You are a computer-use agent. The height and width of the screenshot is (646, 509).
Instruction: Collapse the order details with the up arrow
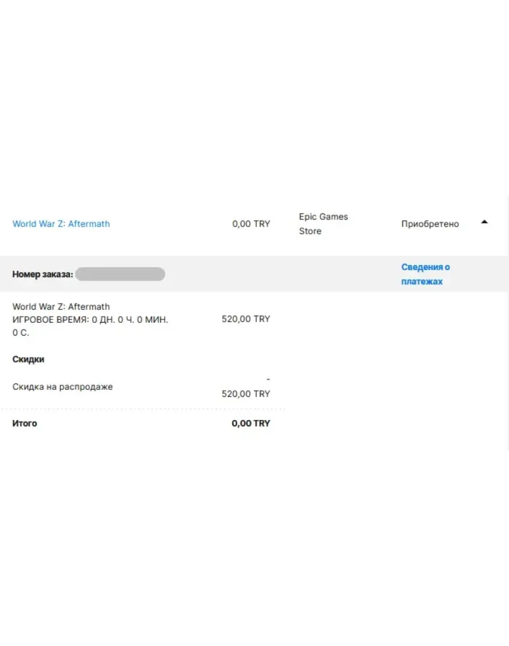click(x=484, y=222)
